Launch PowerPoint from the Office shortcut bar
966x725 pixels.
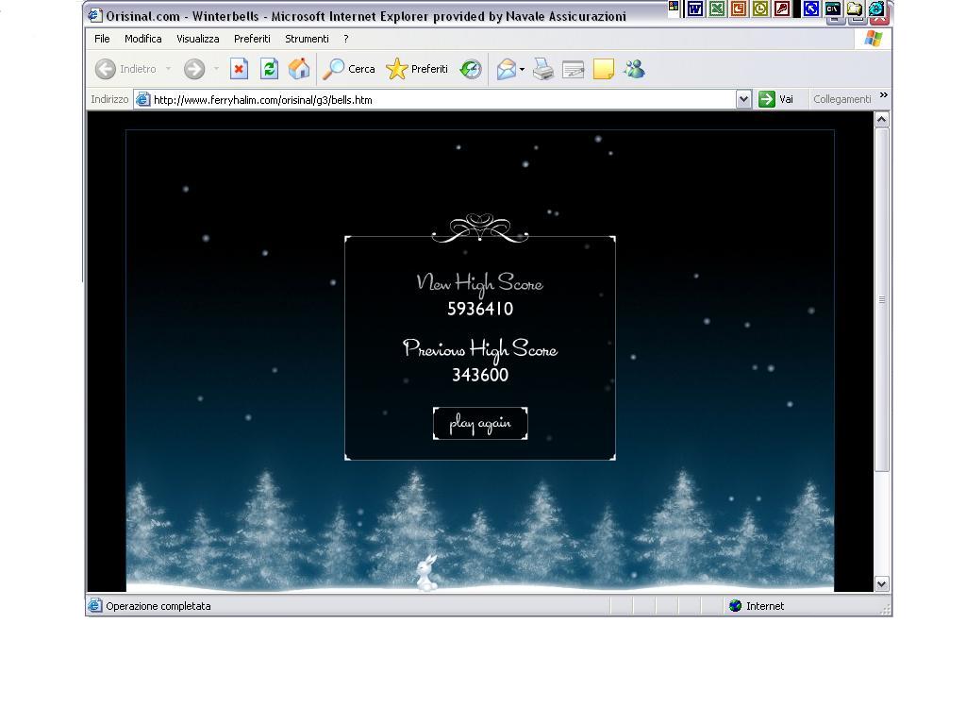click(739, 8)
